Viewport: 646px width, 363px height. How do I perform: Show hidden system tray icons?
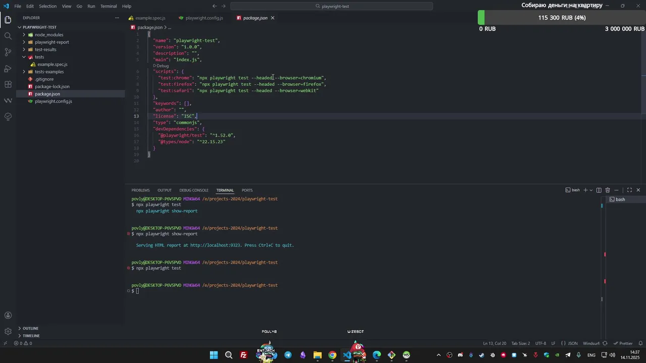click(439, 355)
